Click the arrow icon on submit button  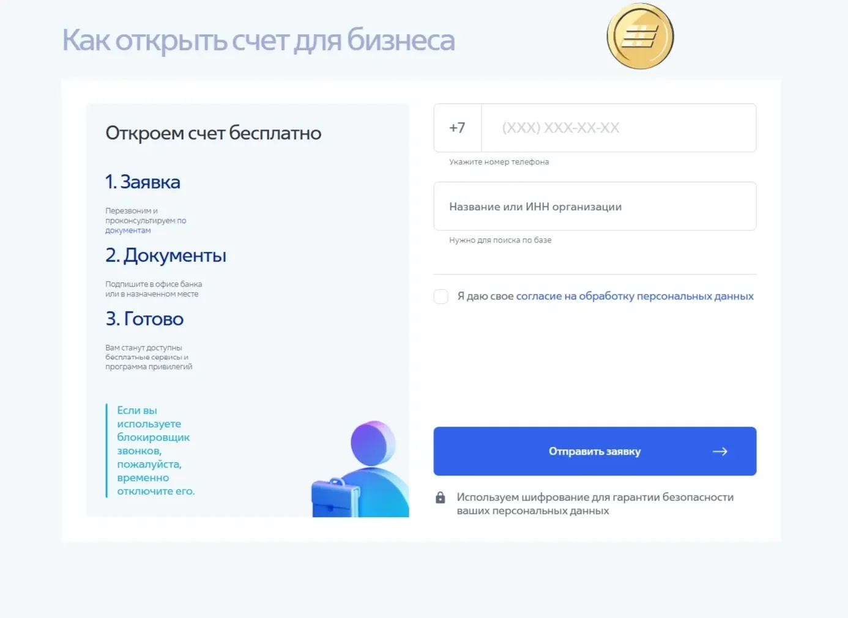pyautogui.click(x=720, y=451)
